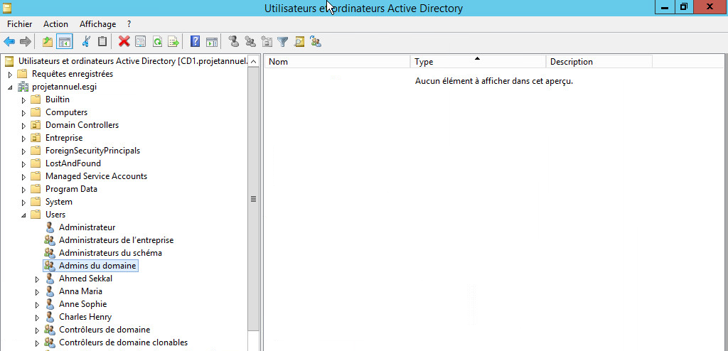Open the ? help menu

click(129, 24)
